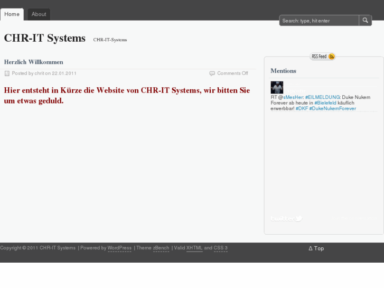
Task: Click the post page icon beside 'Posted by'
Action: pyautogui.click(x=7, y=73)
